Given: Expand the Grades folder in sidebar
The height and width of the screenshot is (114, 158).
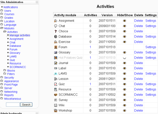Looking at the screenshot, I should pos(2,17).
